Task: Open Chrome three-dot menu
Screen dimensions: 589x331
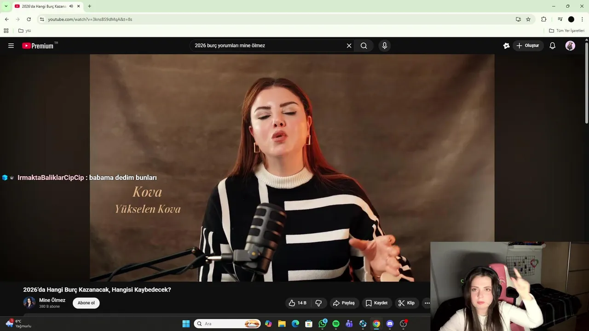Action: [x=582, y=19]
